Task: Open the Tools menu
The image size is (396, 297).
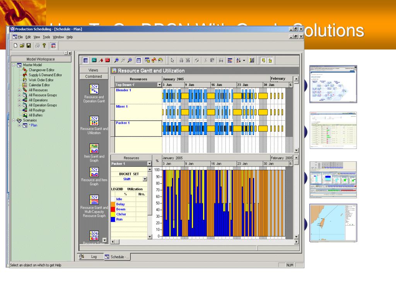Action: pyautogui.click(x=46, y=37)
